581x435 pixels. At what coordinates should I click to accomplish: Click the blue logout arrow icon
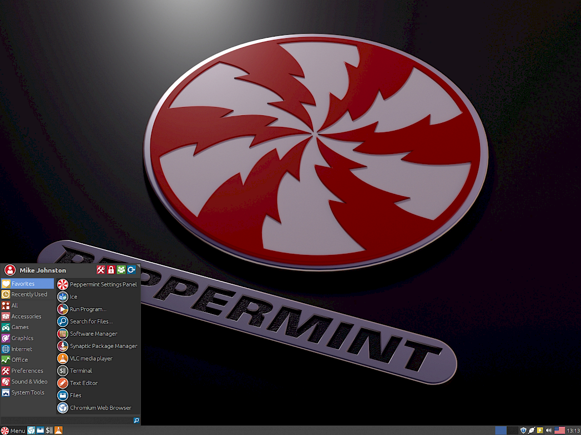click(131, 270)
